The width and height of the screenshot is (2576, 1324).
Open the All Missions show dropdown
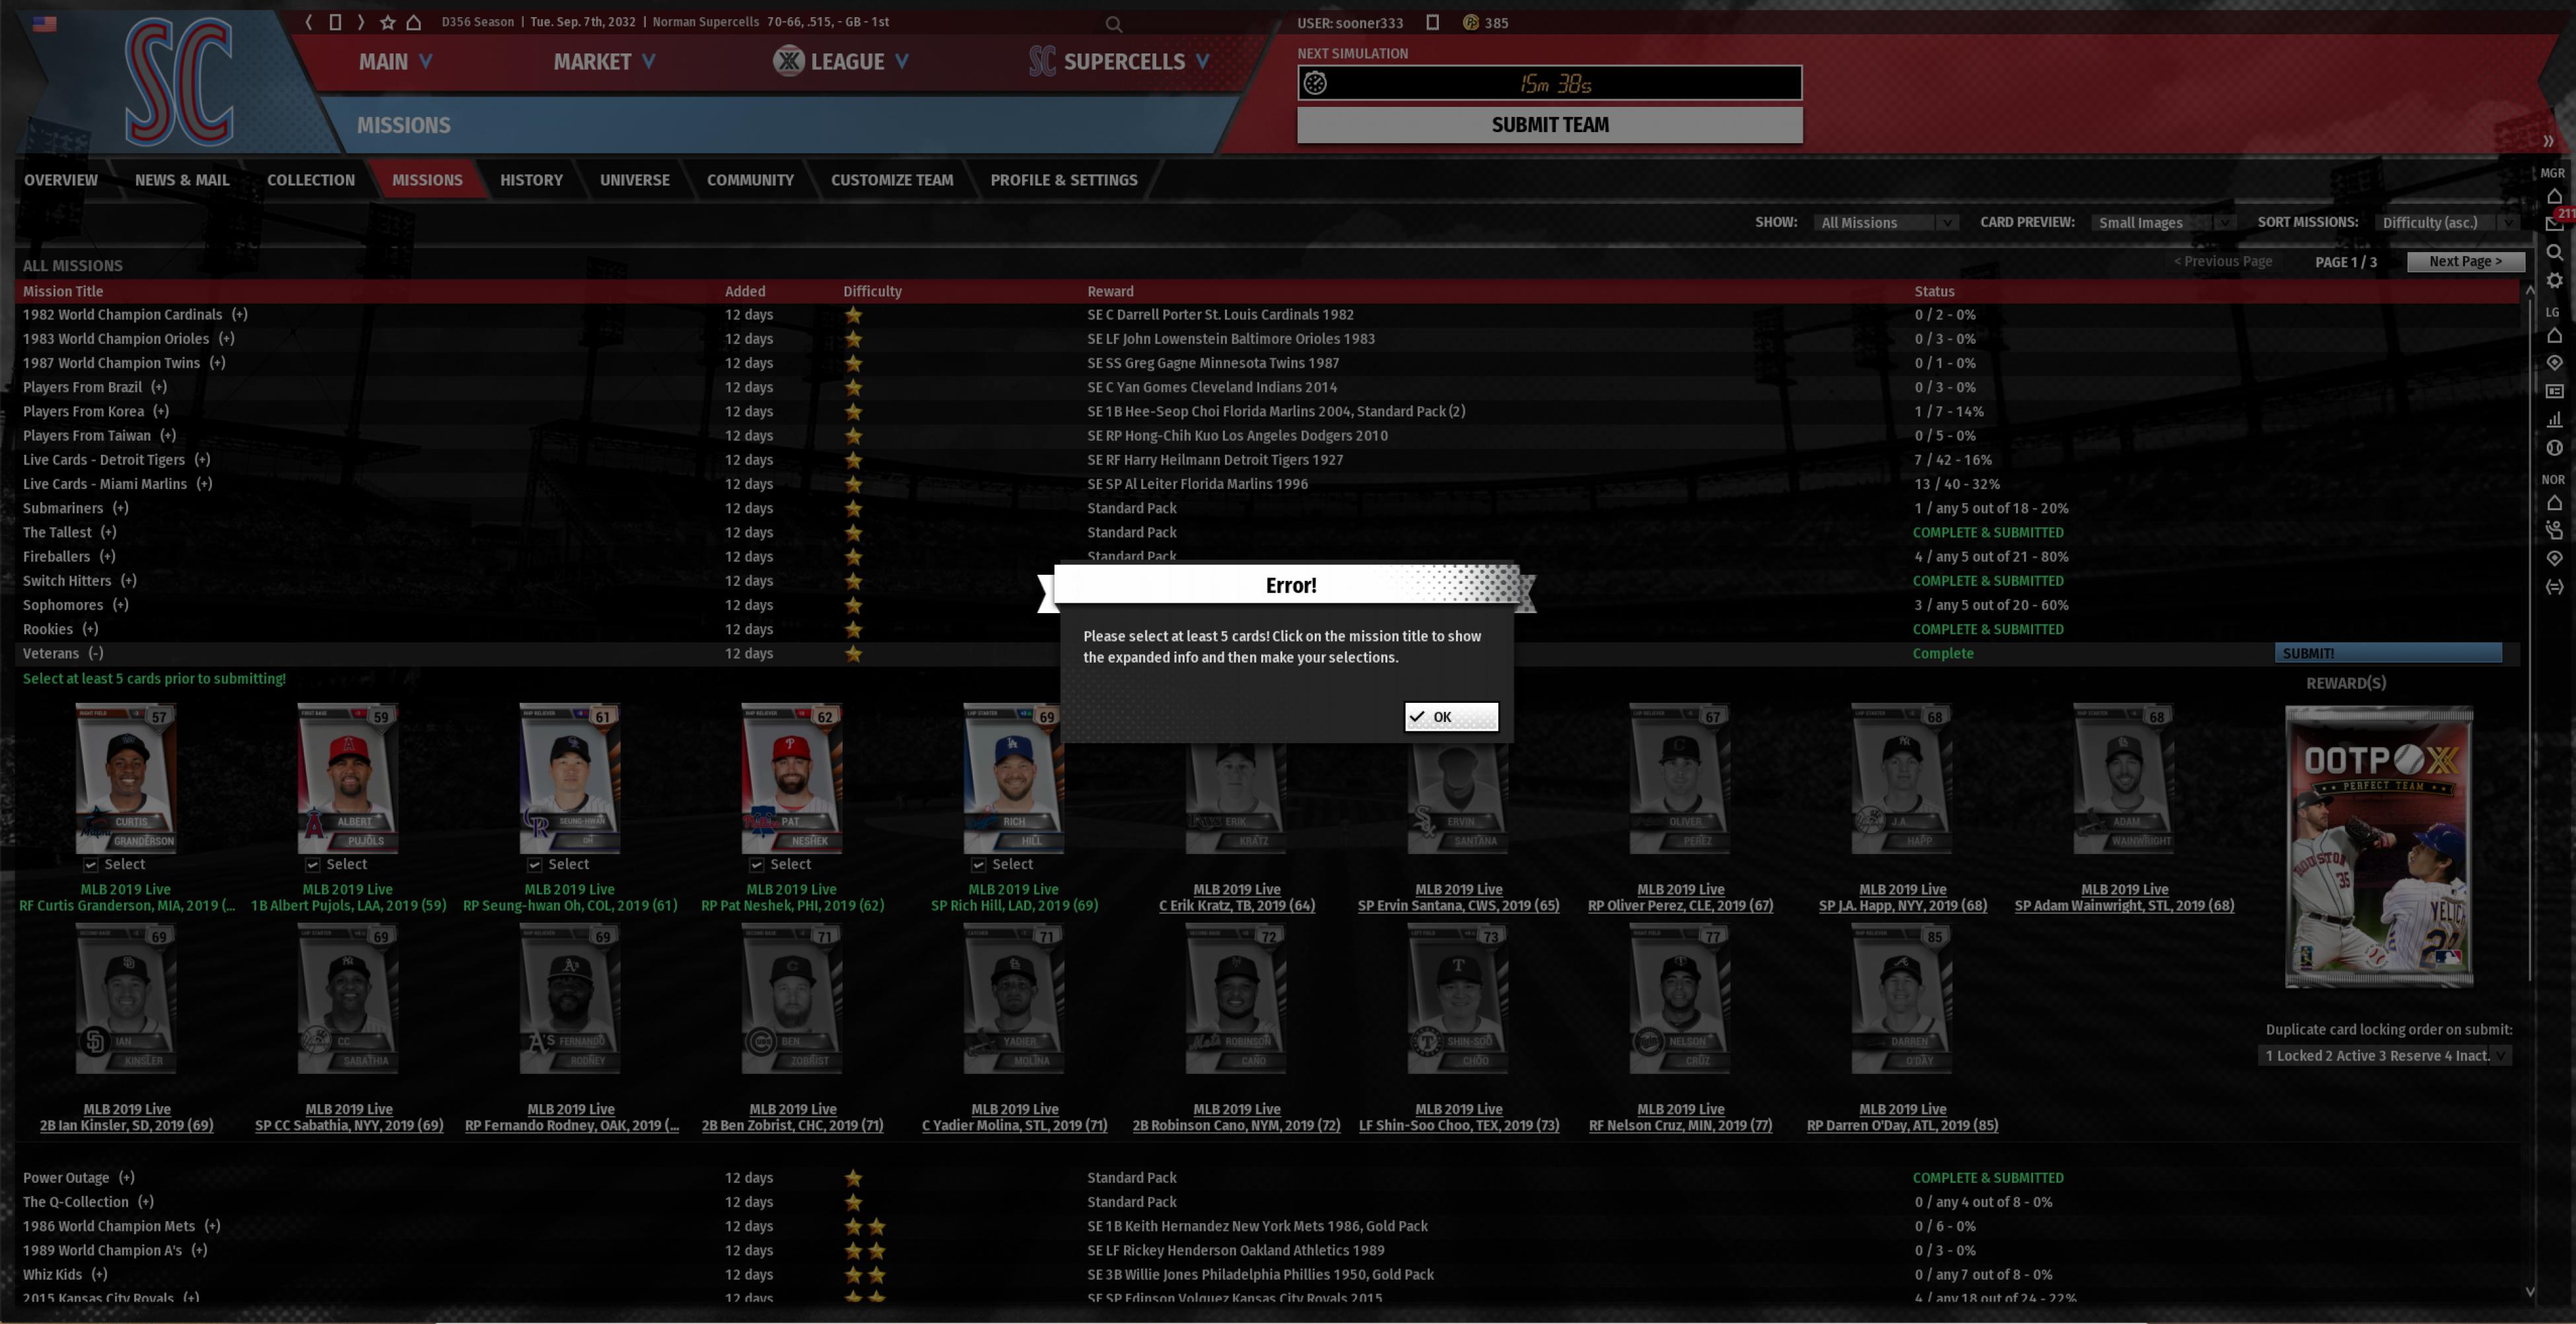pos(1885,223)
